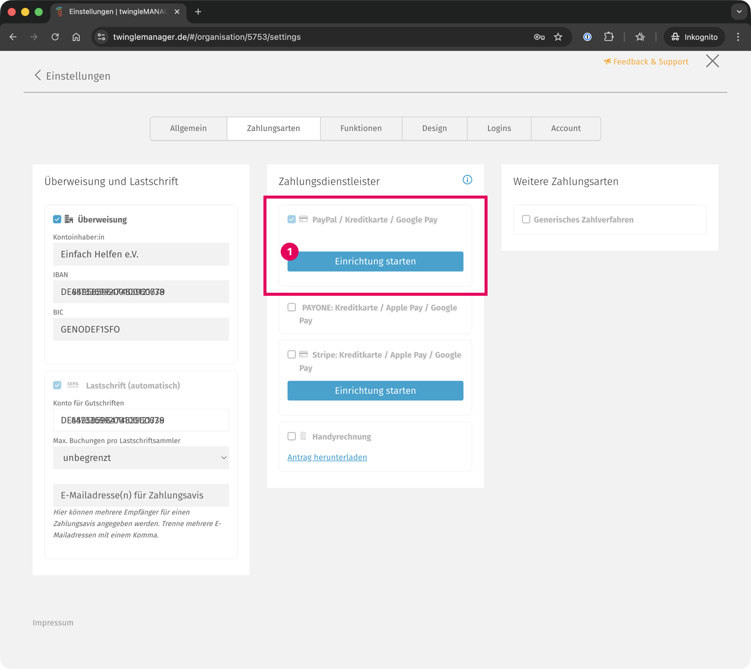The height and width of the screenshot is (669, 751).
Task: Check Generisches Zahlverfahren option
Action: 526,219
